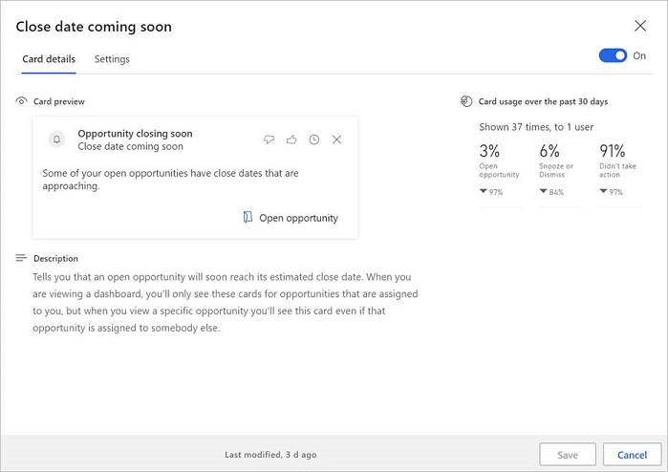Viewport: 668px width, 472px height.
Task: Click the thumbs-down icon on the card preview
Action: [x=269, y=139]
